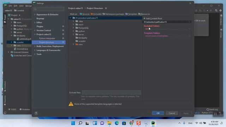Viewport: 226px width, 127px height.
Task: Focus the Settings search field
Action: coord(49,9)
